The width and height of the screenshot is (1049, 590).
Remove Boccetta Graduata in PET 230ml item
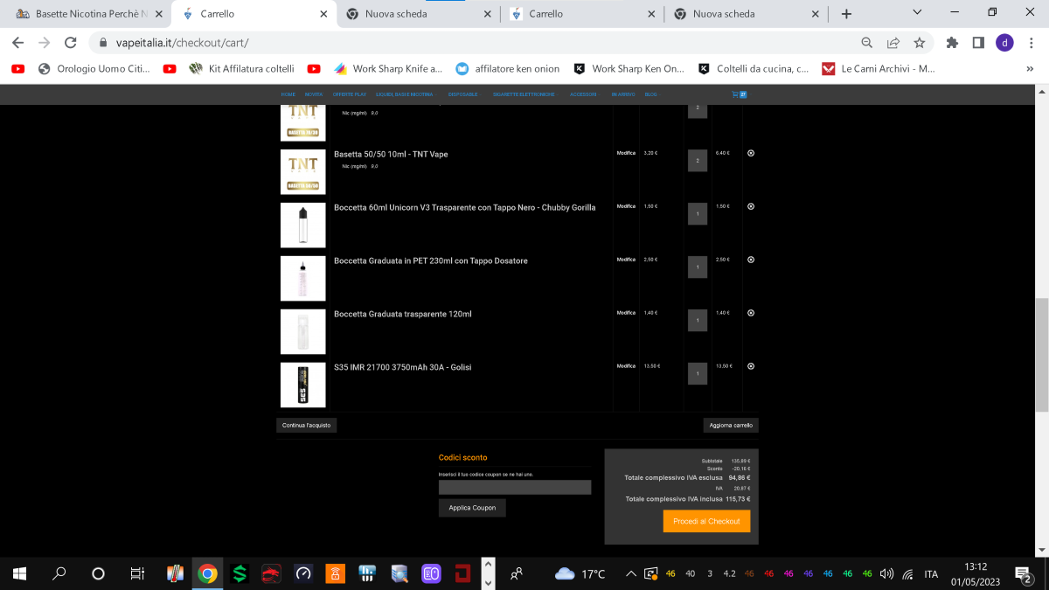751,260
